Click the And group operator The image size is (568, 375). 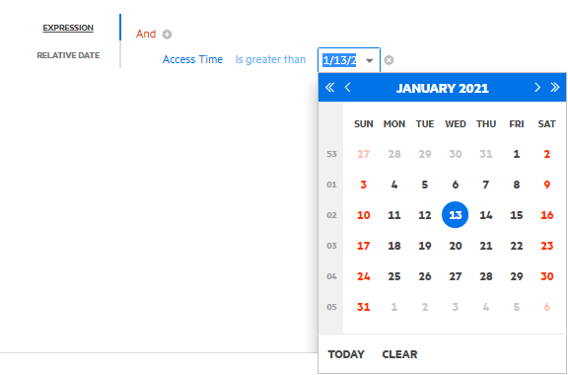[146, 35]
